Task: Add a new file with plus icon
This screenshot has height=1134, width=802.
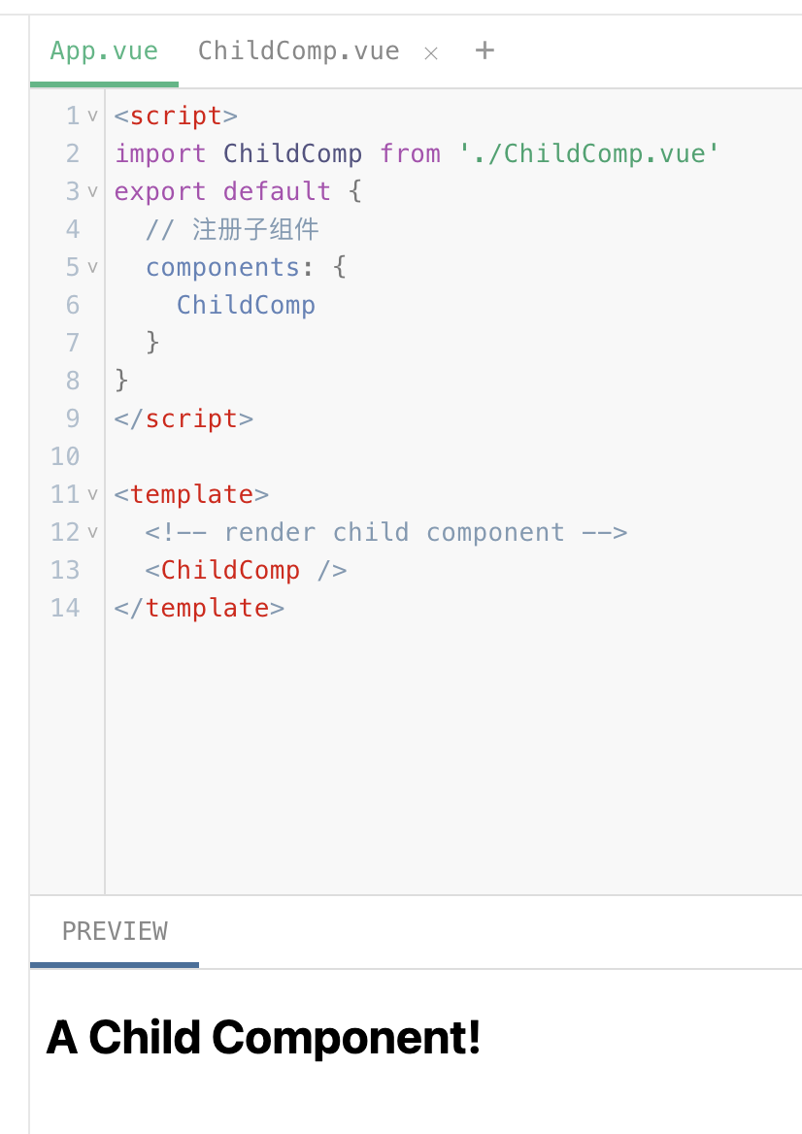Action: click(485, 50)
